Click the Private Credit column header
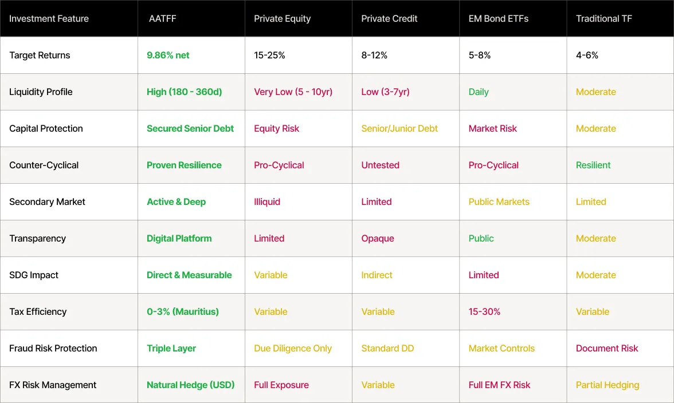674x403 pixels. tap(389, 18)
